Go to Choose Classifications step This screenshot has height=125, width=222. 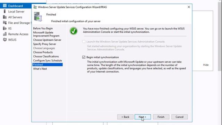pyautogui.click(x=46, y=56)
